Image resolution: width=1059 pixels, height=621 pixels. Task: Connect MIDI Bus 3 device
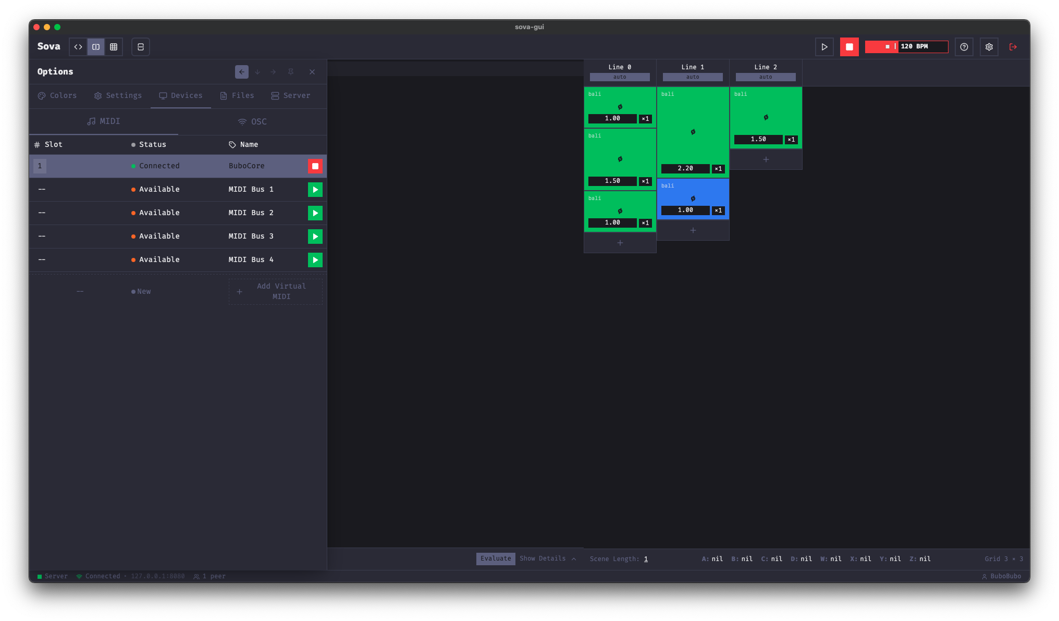(315, 237)
